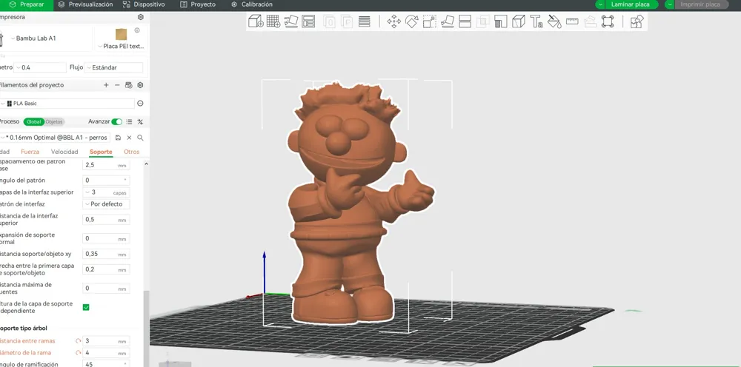Open the Soporte settings tab
The height and width of the screenshot is (367, 741).
pos(101,152)
